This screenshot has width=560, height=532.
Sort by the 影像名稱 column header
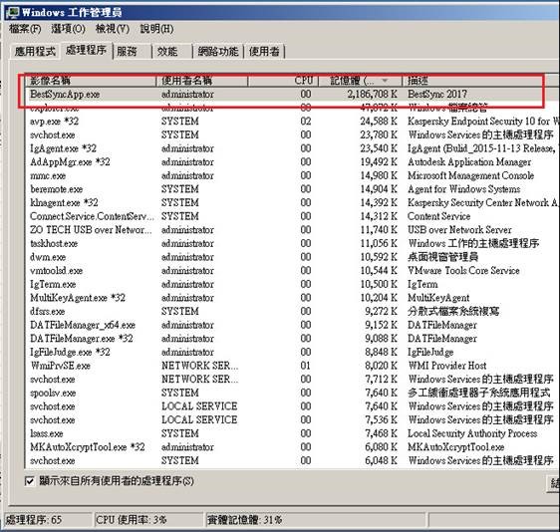click(x=91, y=81)
